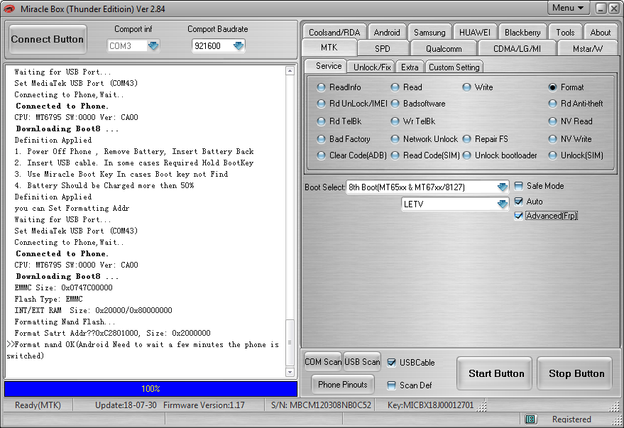Open the Comport Baudrate dropdown arrow

point(239,45)
